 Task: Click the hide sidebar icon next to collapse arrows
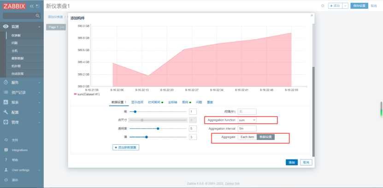coord(37,6)
